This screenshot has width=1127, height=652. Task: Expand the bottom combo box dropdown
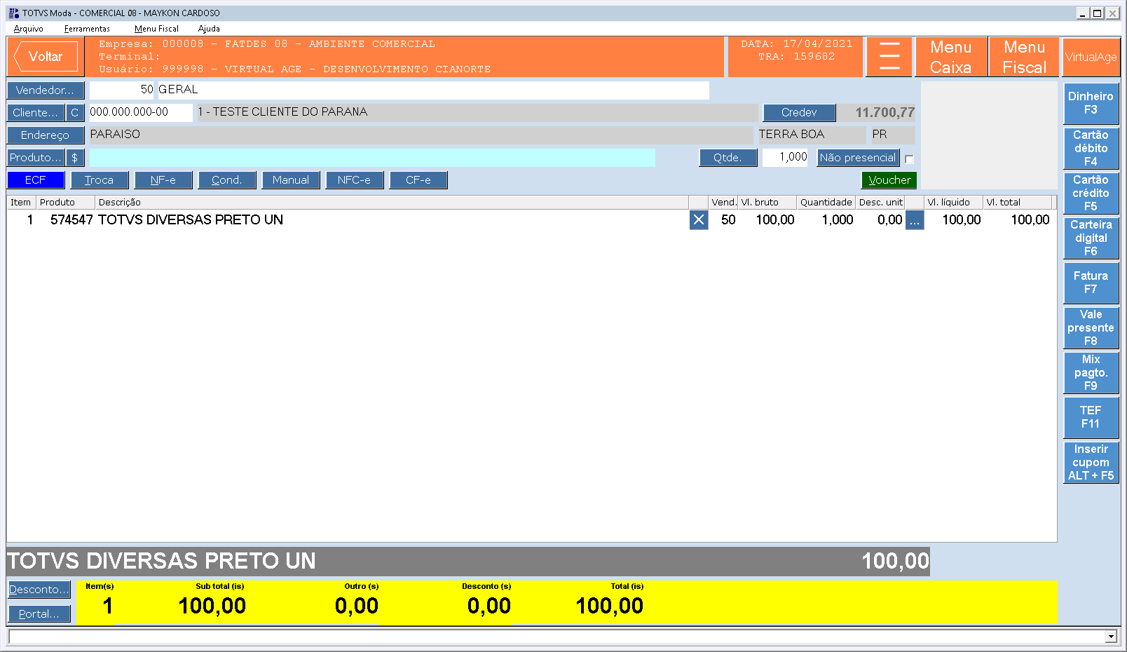click(1111, 637)
